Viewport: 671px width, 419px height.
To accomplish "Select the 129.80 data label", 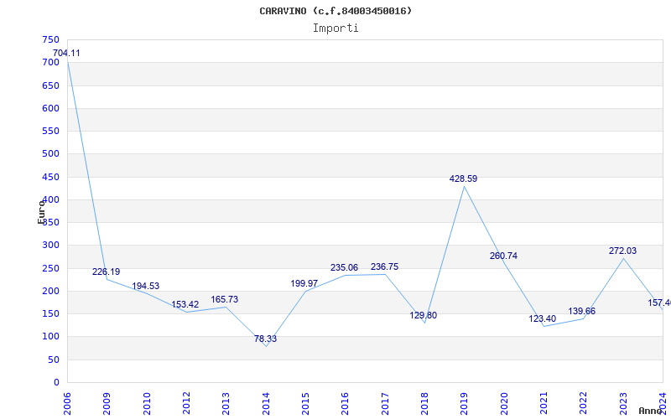I will point(424,316).
